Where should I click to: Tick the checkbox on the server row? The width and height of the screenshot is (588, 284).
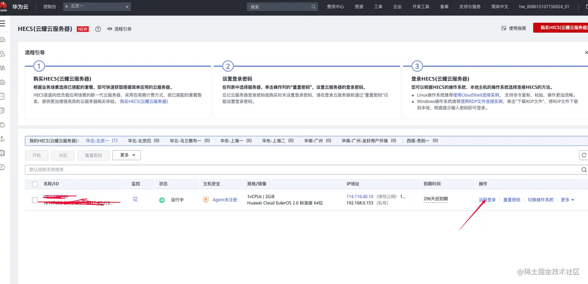click(x=35, y=200)
